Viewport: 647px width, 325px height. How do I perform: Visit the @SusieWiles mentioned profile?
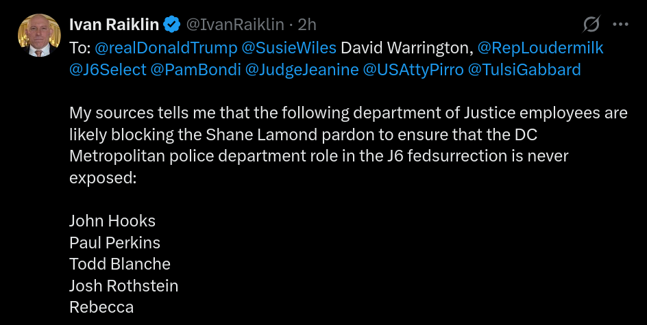[x=284, y=49]
